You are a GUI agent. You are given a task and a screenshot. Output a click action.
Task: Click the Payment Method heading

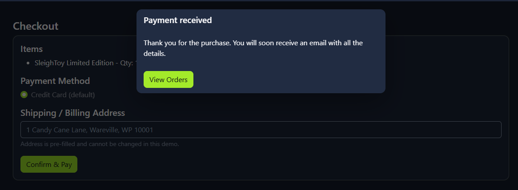[x=55, y=81]
